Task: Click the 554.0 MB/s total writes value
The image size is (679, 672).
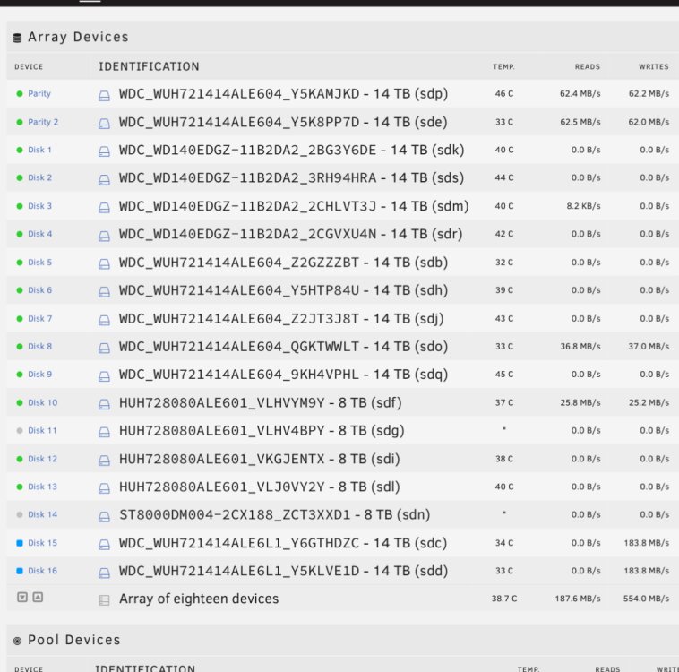Action: (646, 599)
